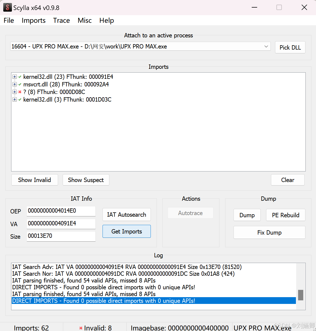Image resolution: width=316 pixels, height=331 pixels.
Task: Start IAT Autosearch
Action: click(126, 215)
